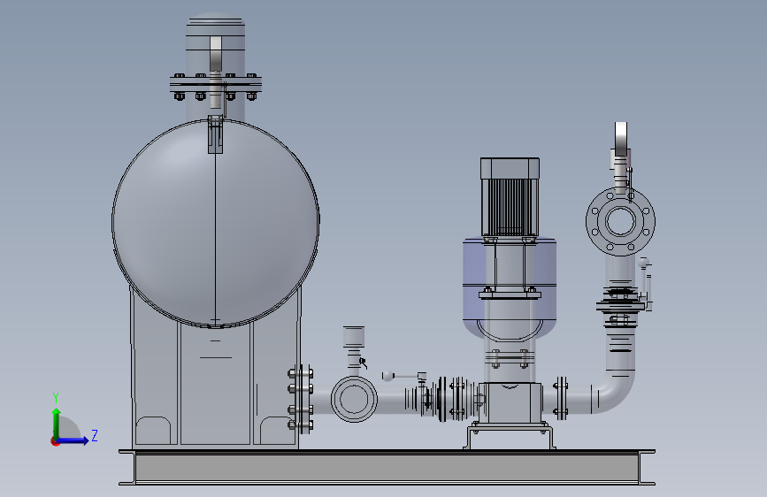
Task: Click the 'Z' axis label
Action: click(x=95, y=435)
